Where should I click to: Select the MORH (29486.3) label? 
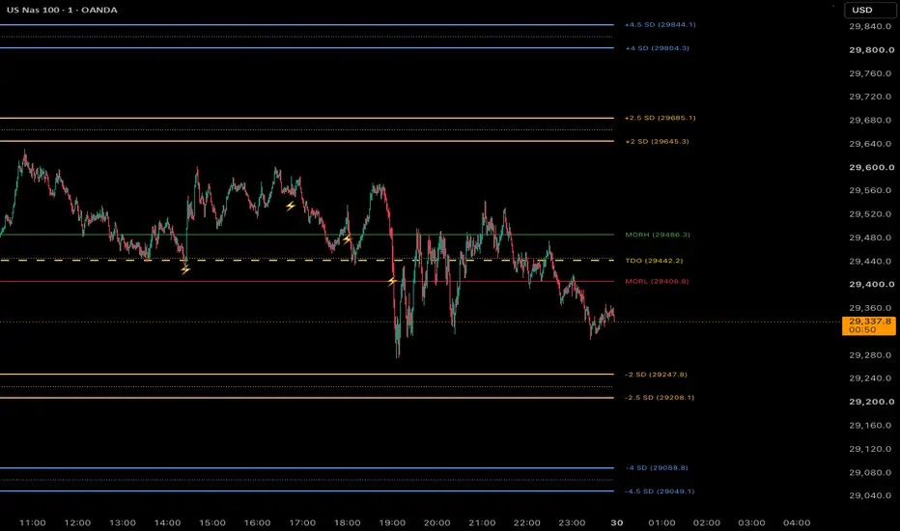tap(658, 235)
